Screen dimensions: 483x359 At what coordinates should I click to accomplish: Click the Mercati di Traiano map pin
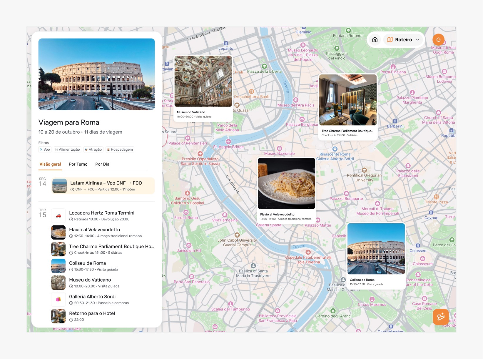377,204
